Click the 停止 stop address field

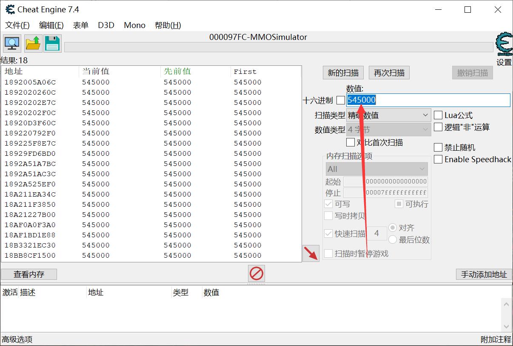click(x=385, y=193)
